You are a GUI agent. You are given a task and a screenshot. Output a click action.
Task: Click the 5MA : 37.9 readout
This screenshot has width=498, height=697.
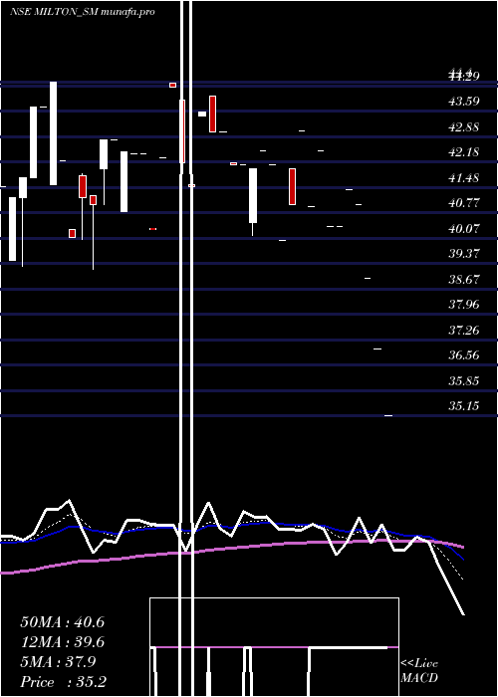tap(58, 662)
